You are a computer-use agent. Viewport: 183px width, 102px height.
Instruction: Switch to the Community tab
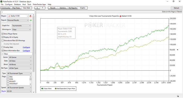coord(6,8)
